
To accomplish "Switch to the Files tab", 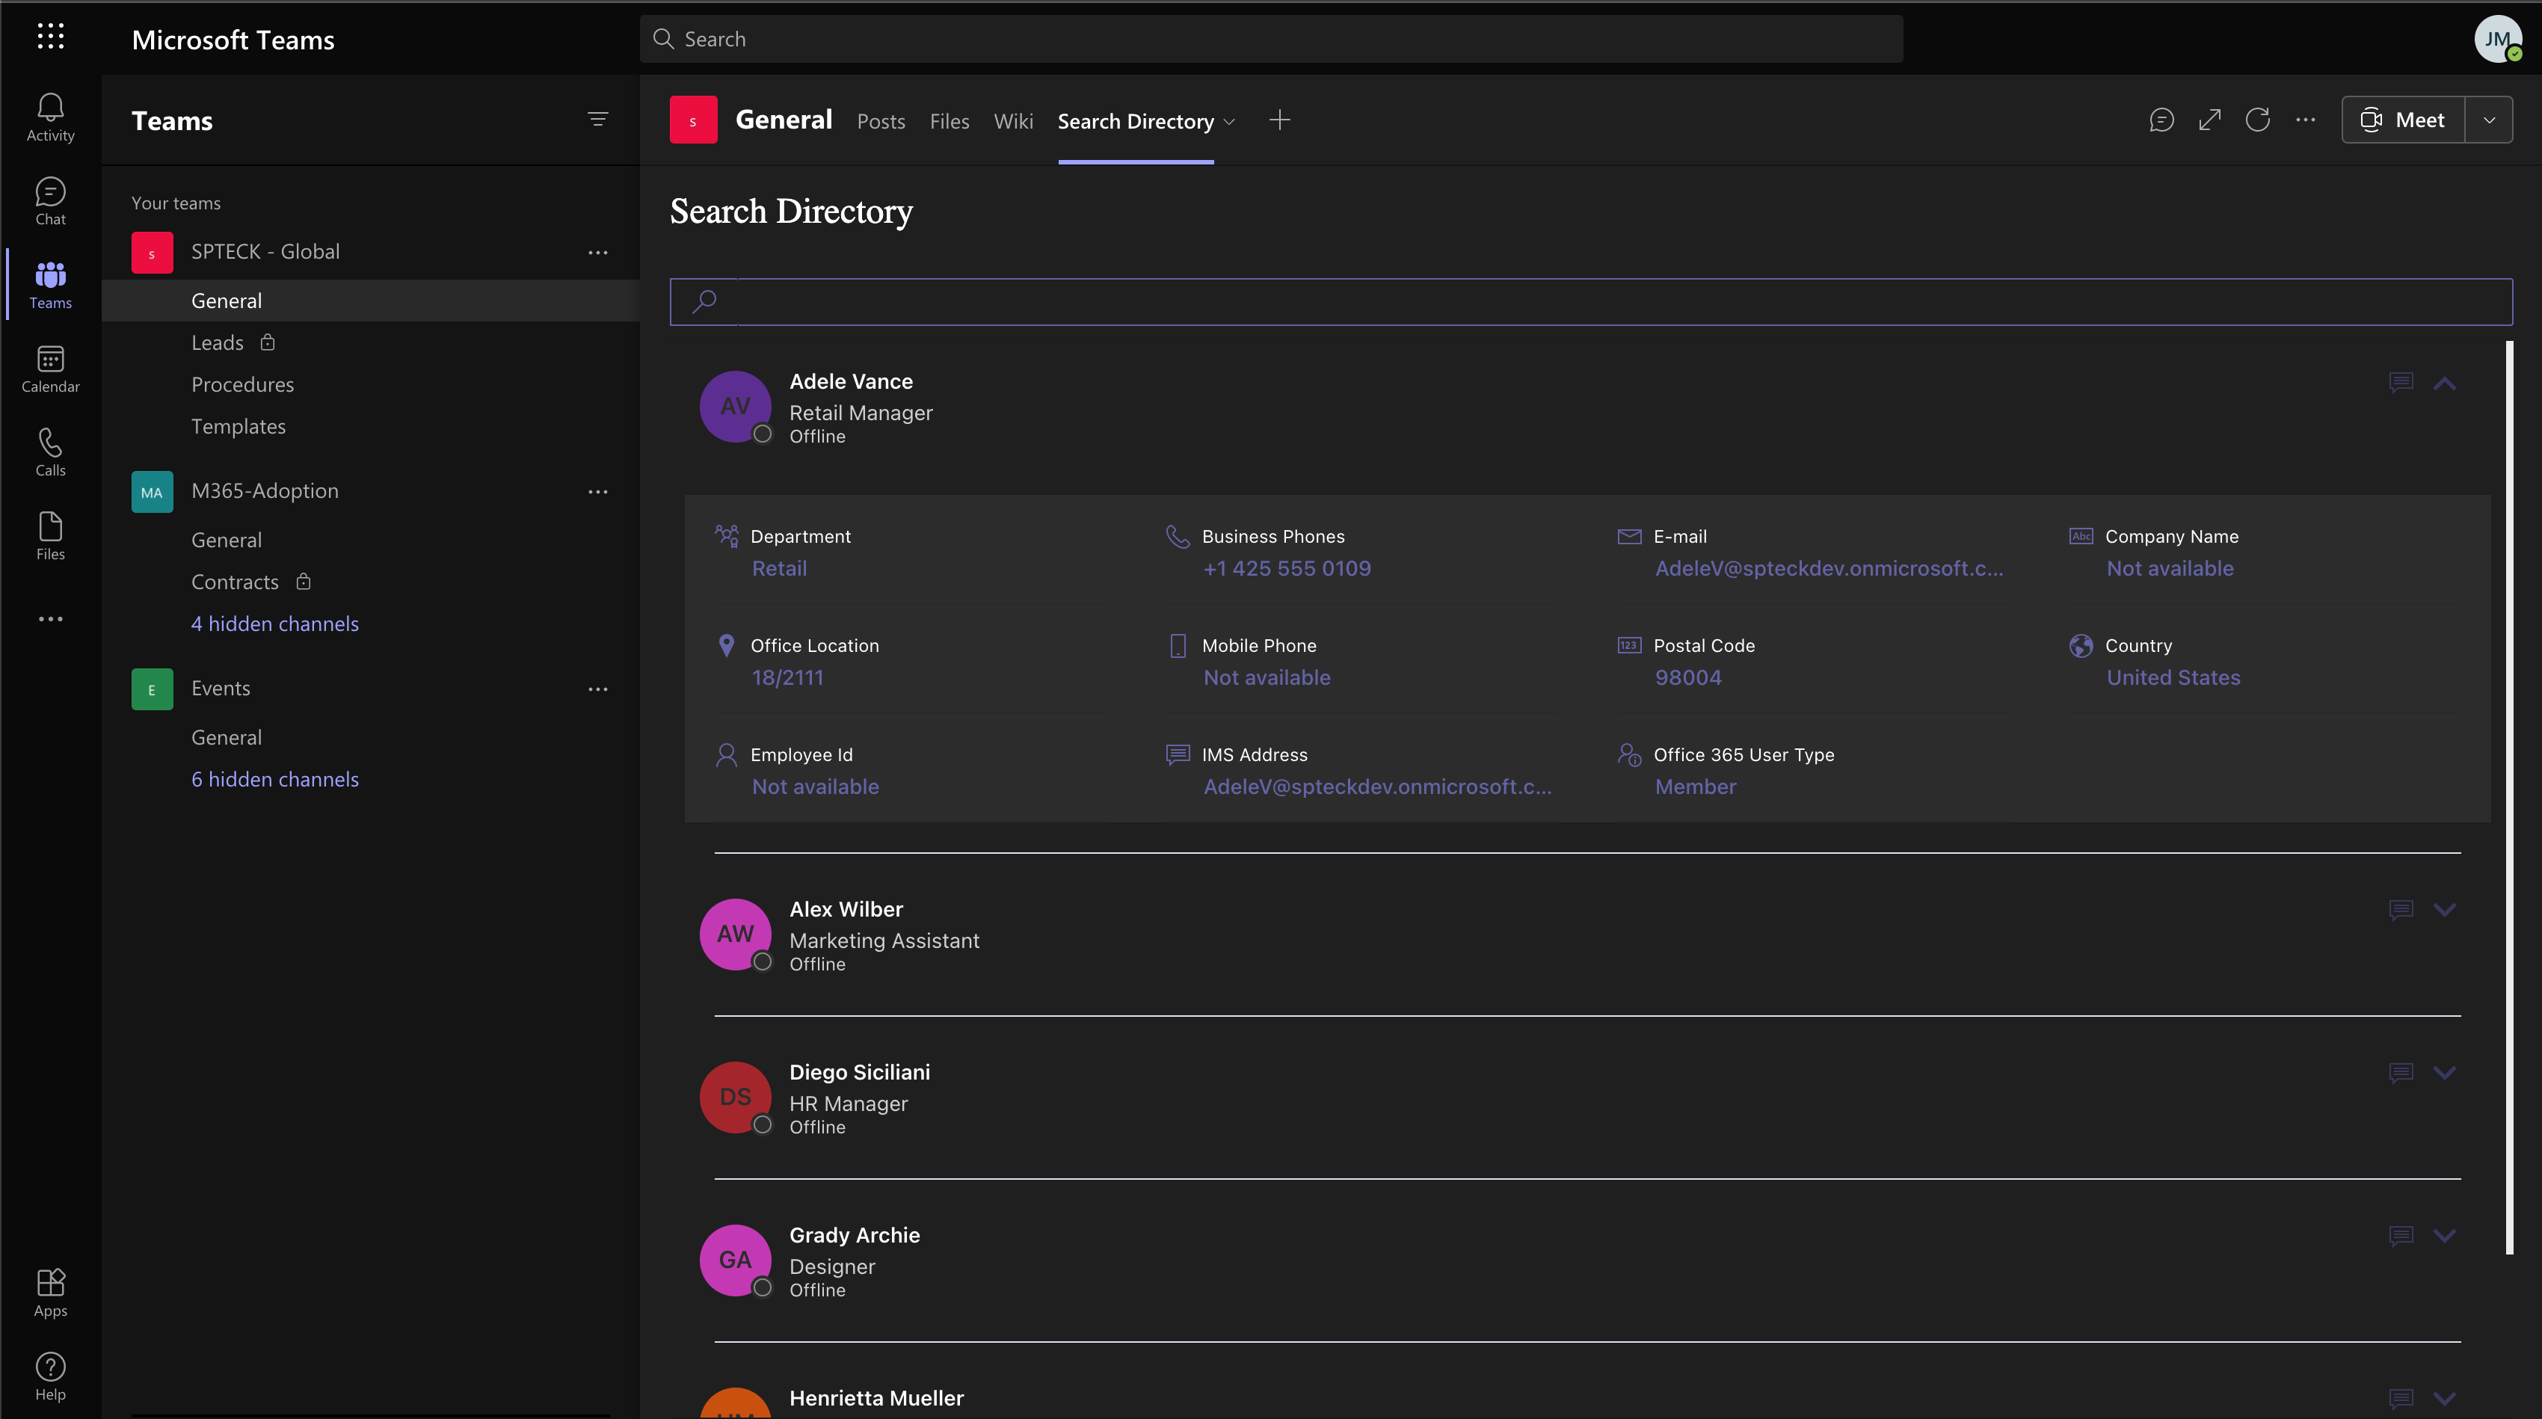I will (x=948, y=121).
